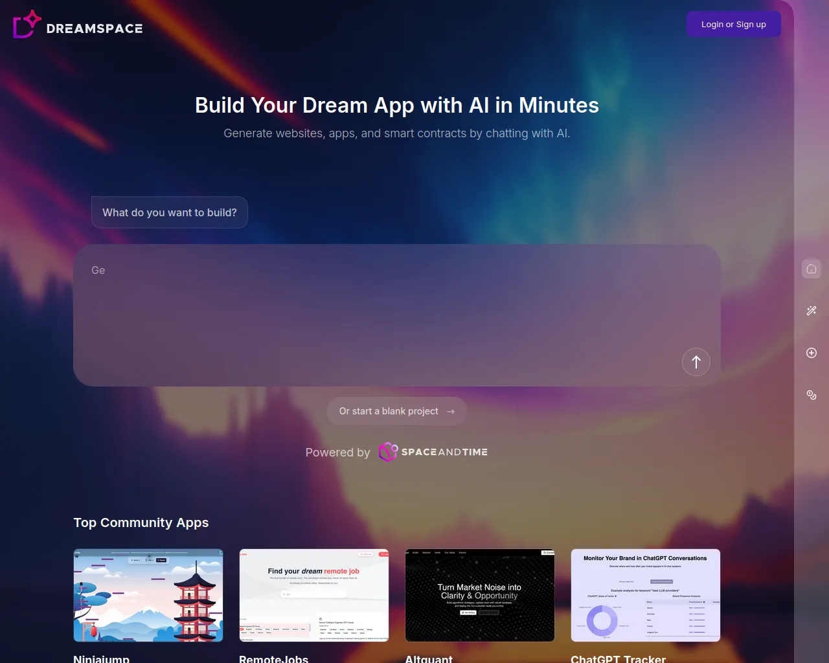
Task: Click the Build Your Dream App headline
Action: pos(397,106)
